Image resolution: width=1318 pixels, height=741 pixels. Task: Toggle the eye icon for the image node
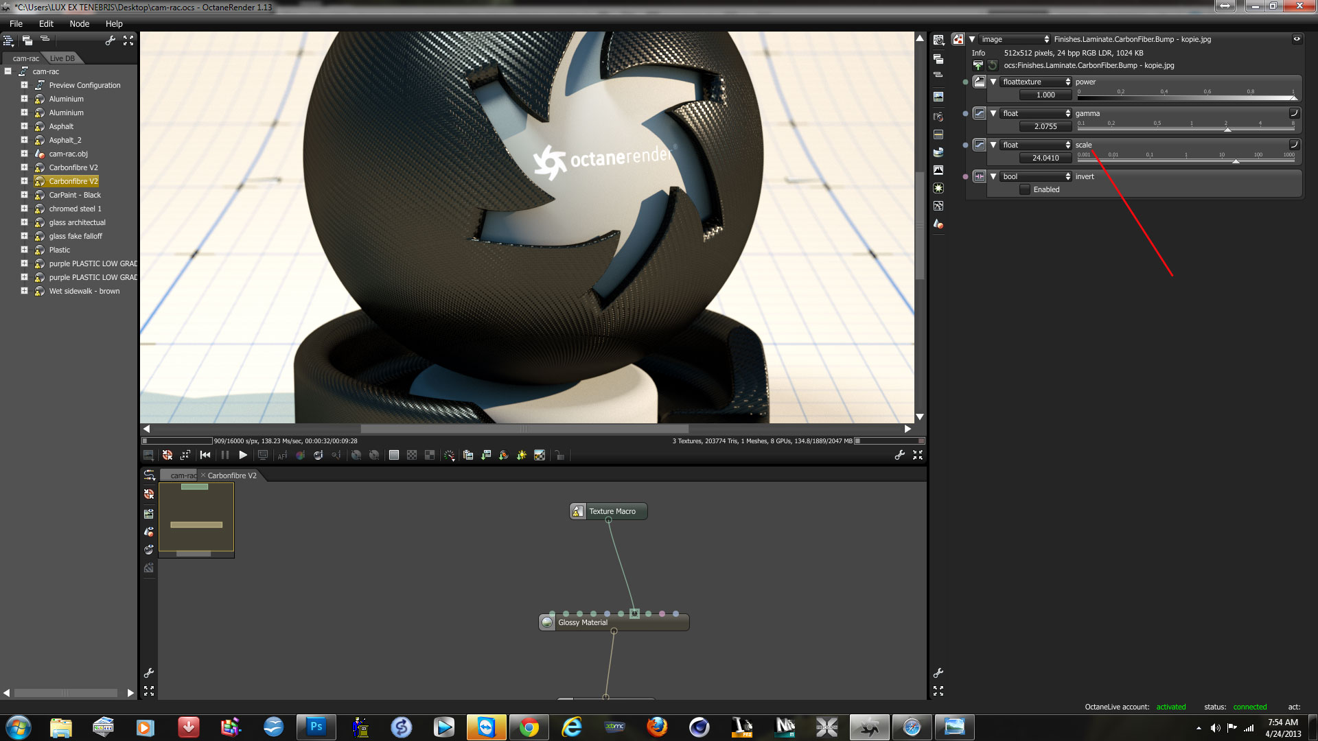(1297, 39)
